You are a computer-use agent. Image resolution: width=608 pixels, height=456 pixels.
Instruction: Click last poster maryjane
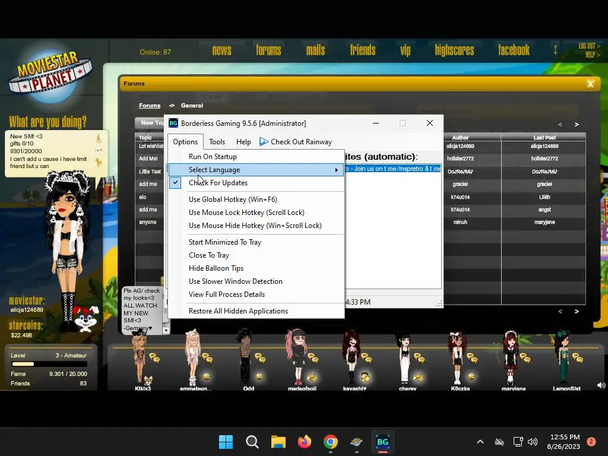pos(544,222)
